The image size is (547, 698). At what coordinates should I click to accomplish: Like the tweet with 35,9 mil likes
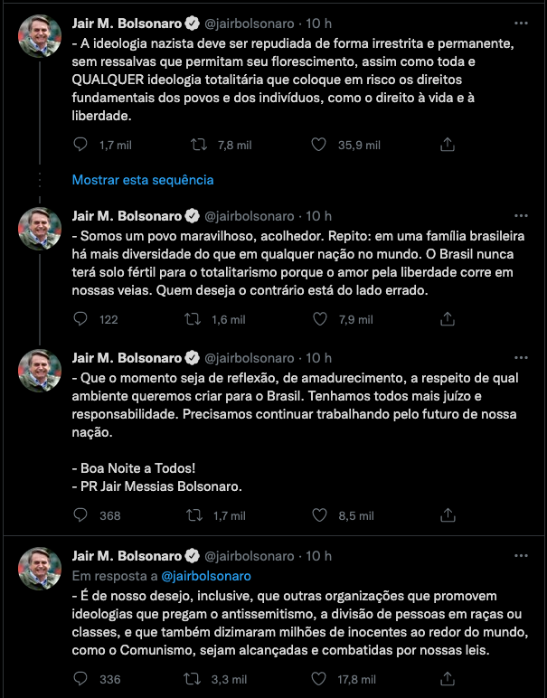[318, 145]
